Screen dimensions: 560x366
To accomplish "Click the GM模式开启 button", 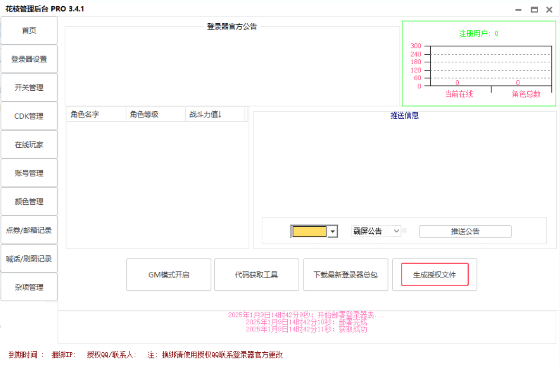I will coord(169,274).
